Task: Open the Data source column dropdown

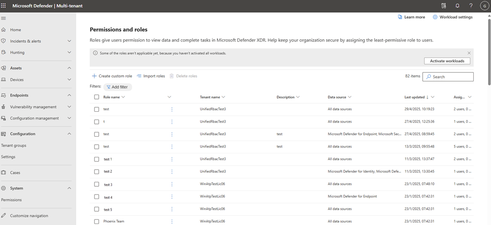Action: point(349,97)
